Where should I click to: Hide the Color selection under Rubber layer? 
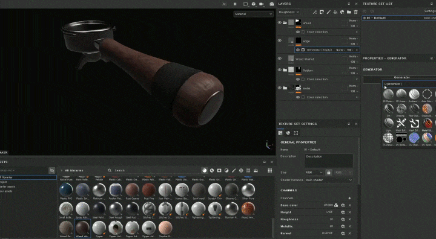point(298,79)
